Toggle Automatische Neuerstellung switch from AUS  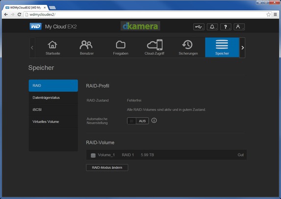138,121
